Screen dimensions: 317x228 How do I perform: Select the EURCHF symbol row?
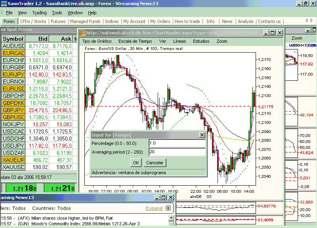point(13,60)
